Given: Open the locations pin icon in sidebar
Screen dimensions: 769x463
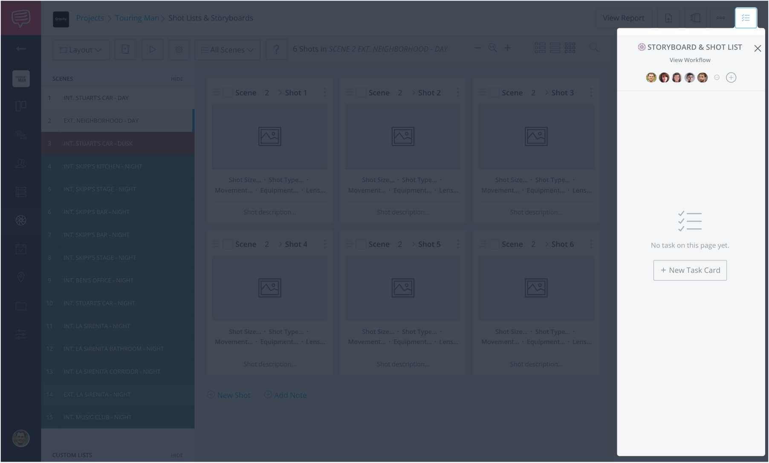Looking at the screenshot, I should pos(21,277).
